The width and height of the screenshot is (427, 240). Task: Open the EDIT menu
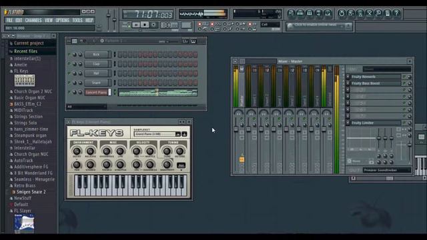[x=19, y=21]
